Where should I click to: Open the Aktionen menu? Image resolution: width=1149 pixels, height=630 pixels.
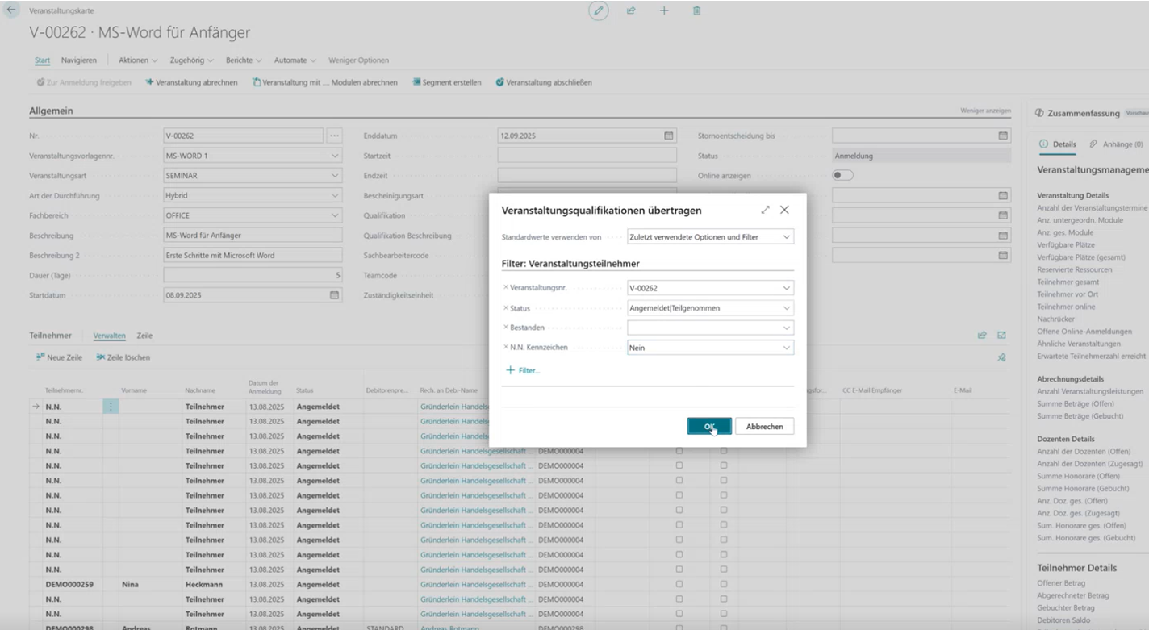[137, 60]
